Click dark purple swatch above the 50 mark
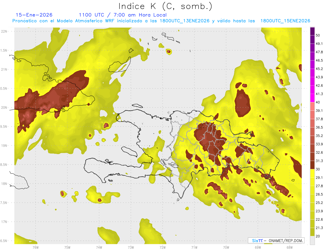 312,31
